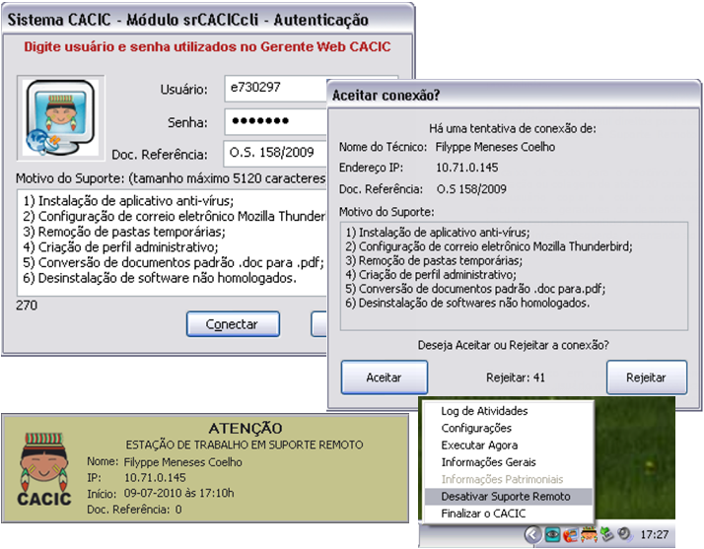This screenshot has width=704, height=549.
Task: Click the Doc. Referência field with O.S. 158/2009
Action: click(x=275, y=153)
